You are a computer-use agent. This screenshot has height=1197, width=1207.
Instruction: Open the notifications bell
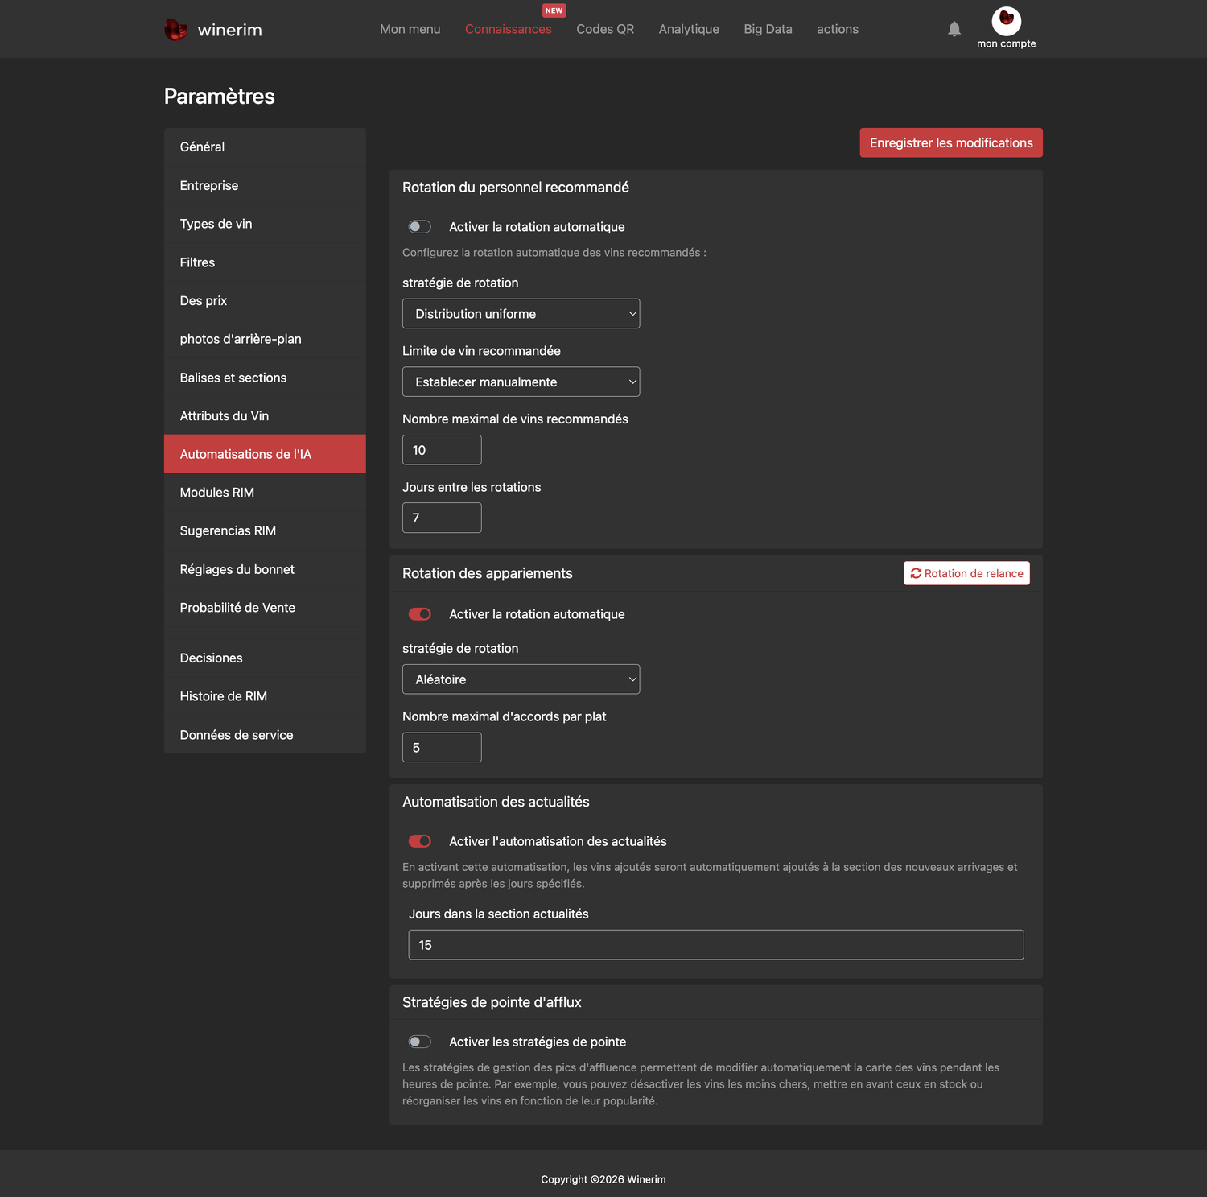[954, 29]
